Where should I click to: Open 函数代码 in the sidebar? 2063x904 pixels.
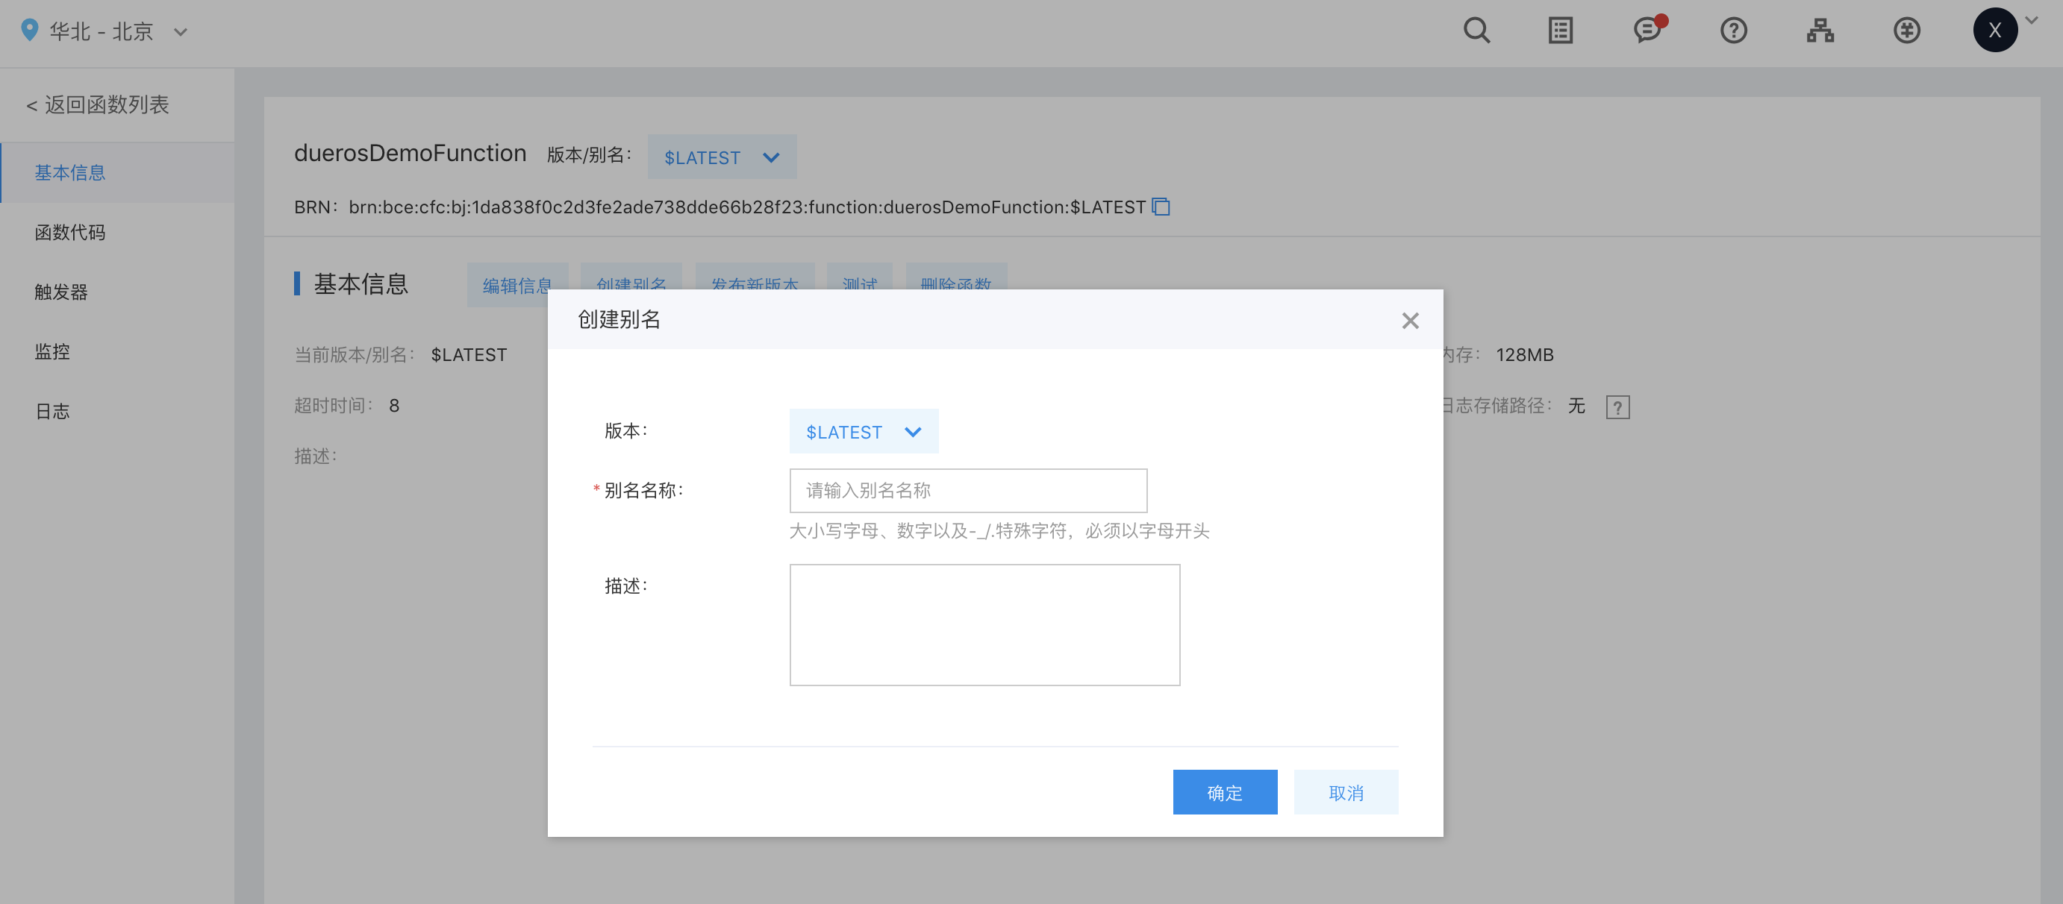[x=118, y=233]
